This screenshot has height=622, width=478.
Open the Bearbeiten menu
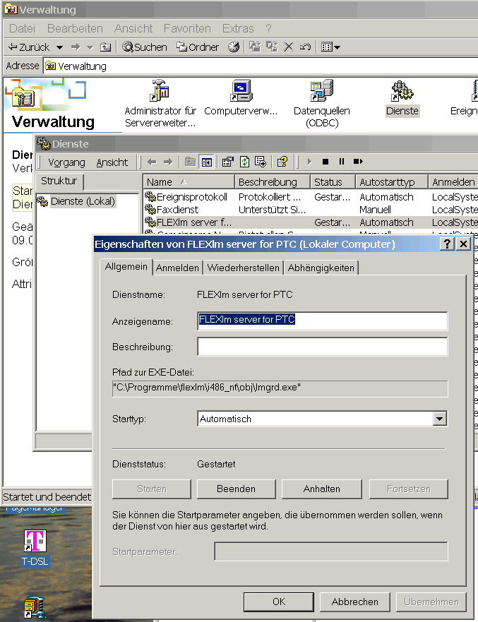75,28
